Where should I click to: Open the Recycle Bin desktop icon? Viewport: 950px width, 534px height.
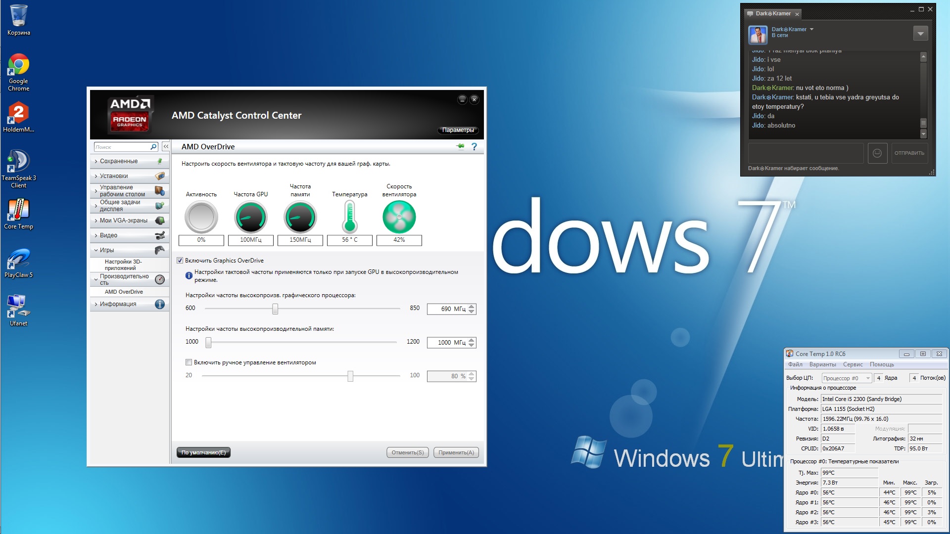(x=19, y=20)
